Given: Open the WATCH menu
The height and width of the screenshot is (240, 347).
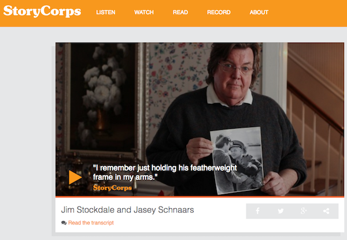Looking at the screenshot, I should point(144,12).
